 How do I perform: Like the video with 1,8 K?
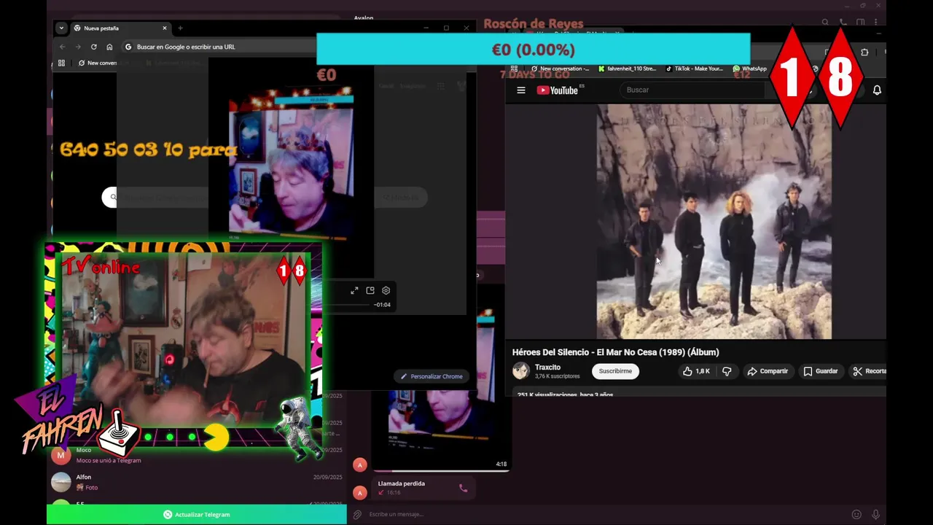tap(696, 371)
